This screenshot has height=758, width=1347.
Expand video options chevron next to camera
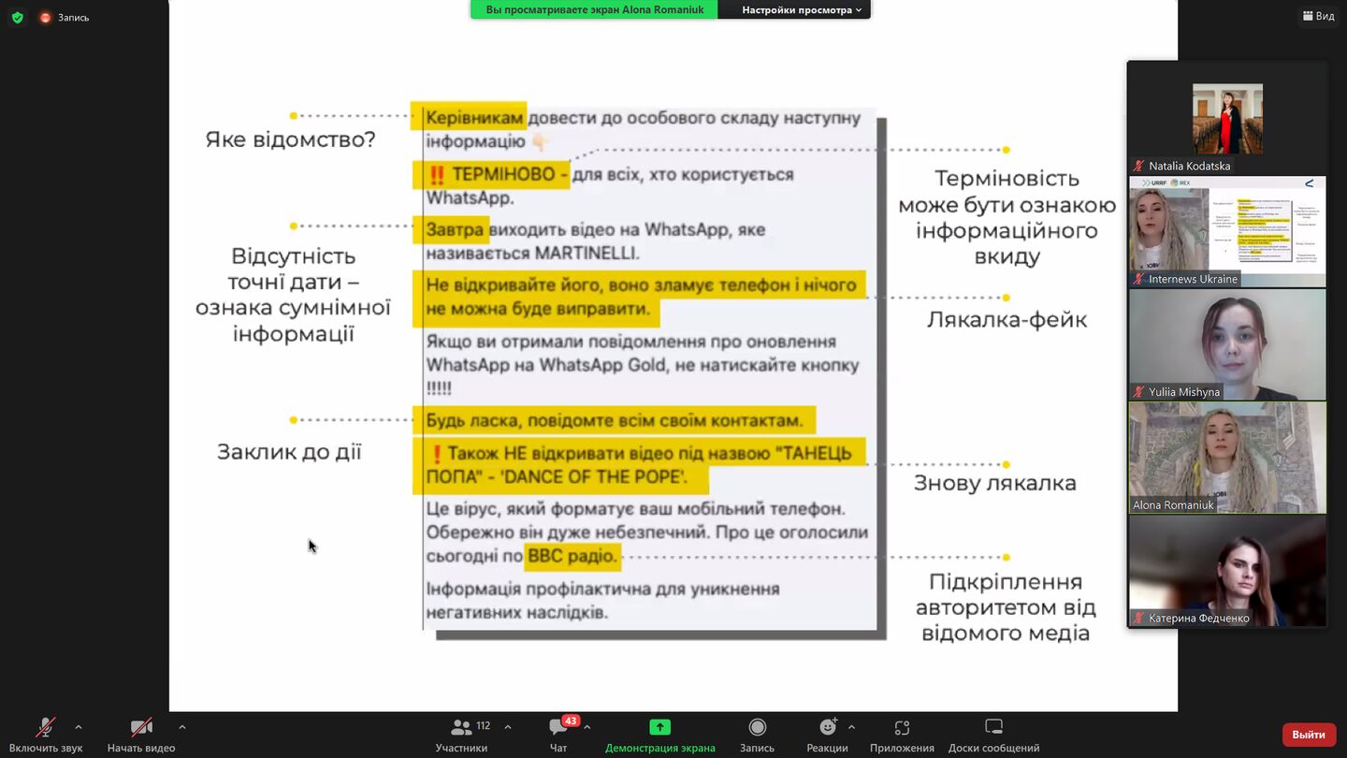(x=181, y=727)
